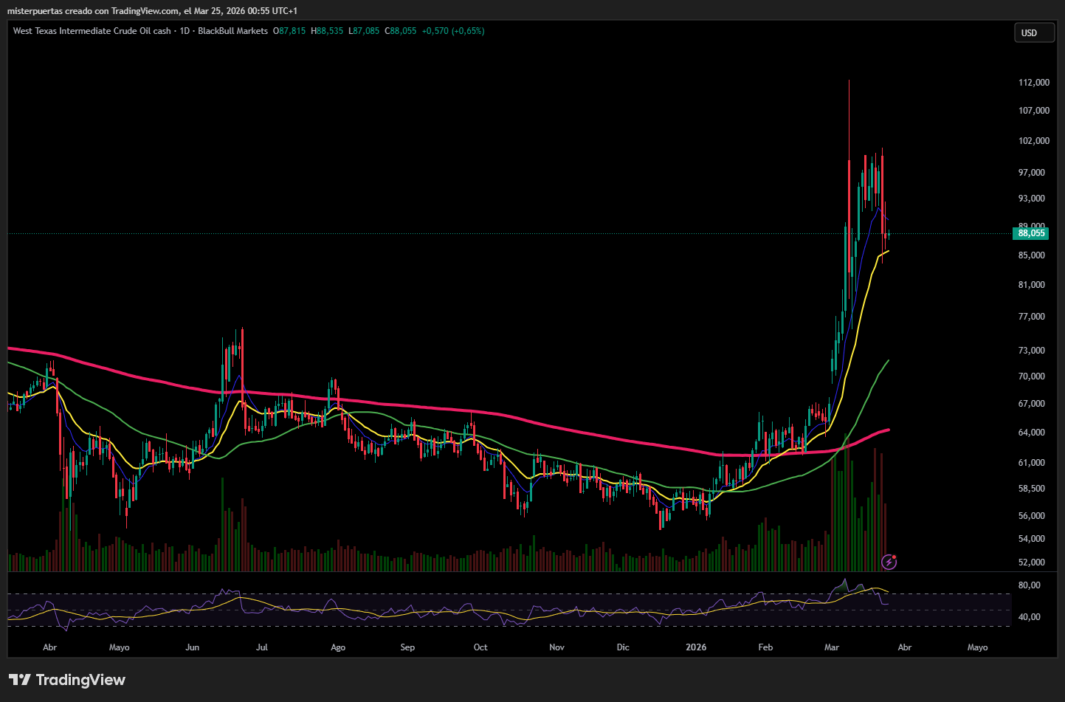The image size is (1065, 702).
Task: Select the Sep label on time axis
Action: pyautogui.click(x=407, y=647)
